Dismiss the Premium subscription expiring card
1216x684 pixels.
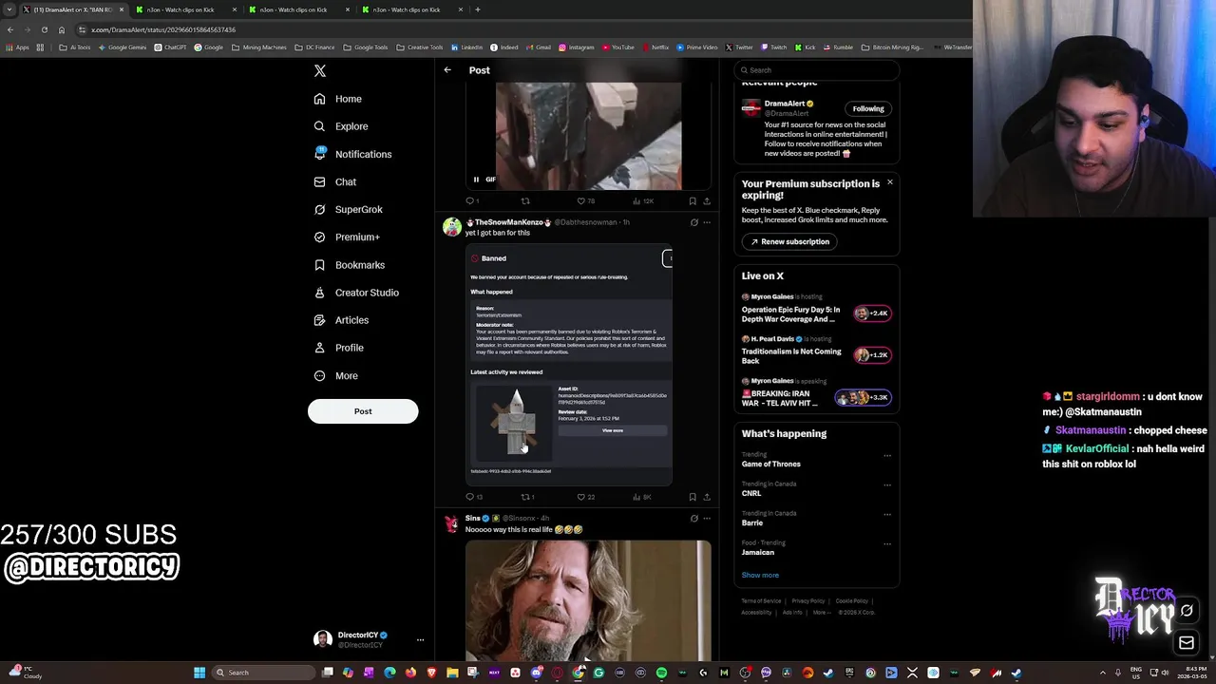coord(889,181)
